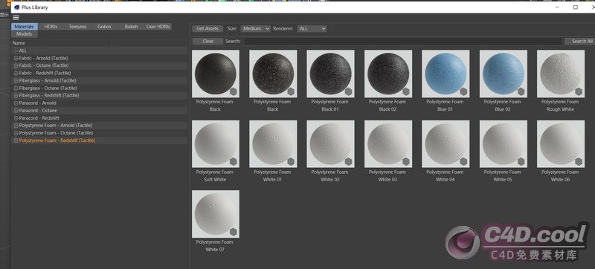Image resolution: width=595 pixels, height=269 pixels.
Task: Switch to the Textures tab
Action: [78, 27]
